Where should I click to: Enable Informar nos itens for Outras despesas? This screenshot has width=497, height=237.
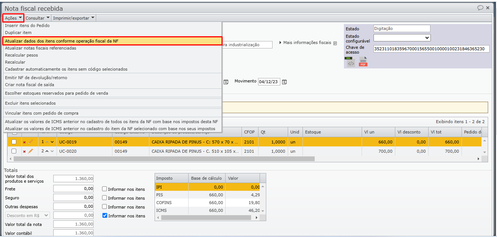(105, 207)
